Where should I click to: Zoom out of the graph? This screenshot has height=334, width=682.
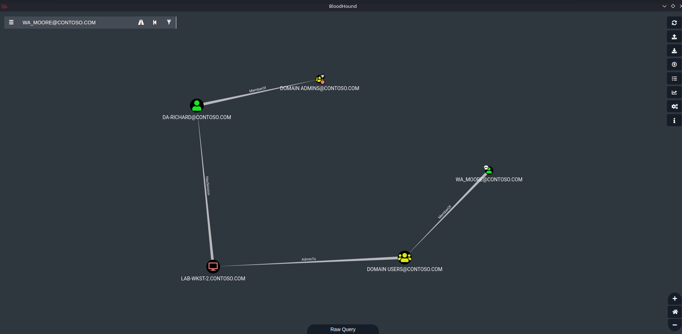[674, 325]
